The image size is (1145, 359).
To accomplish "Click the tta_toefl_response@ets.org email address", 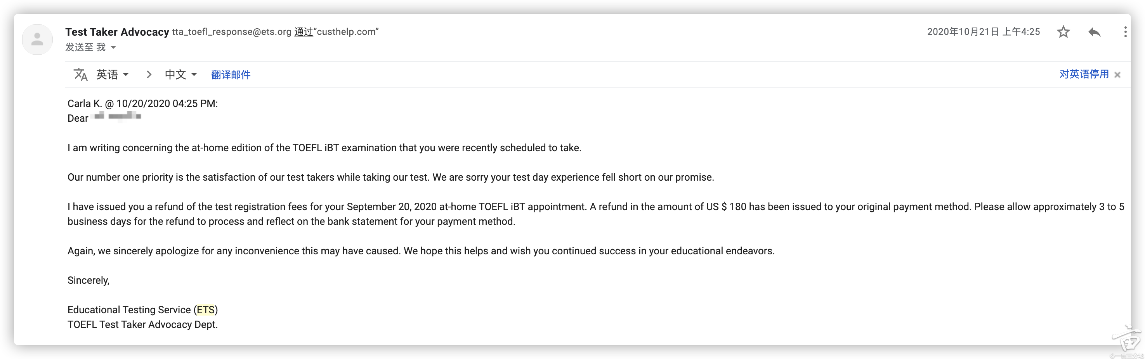I will point(232,32).
